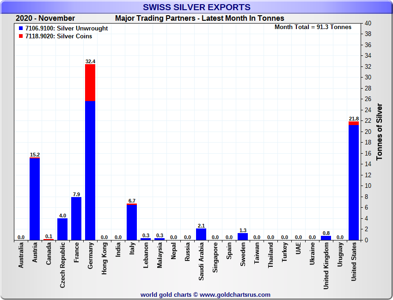Select the blue portion of Germany's bar

90,171
